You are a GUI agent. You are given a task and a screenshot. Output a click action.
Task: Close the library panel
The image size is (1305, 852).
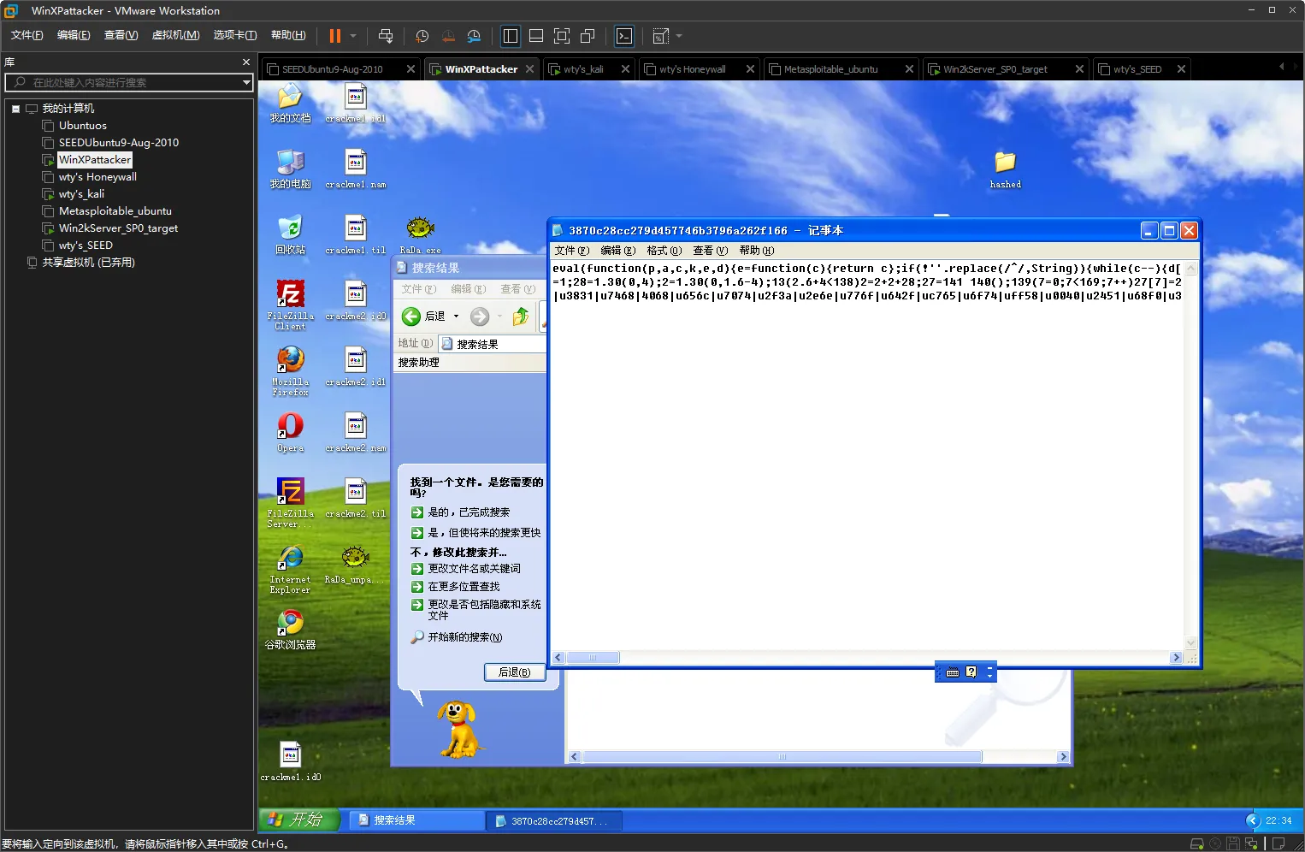pos(246,62)
